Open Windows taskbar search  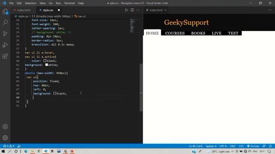tap(9, 151)
